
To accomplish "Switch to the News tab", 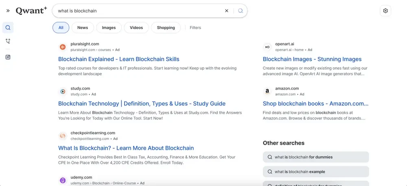I will [83, 28].
